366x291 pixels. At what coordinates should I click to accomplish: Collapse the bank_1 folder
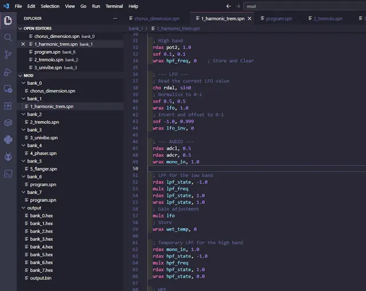(23, 99)
